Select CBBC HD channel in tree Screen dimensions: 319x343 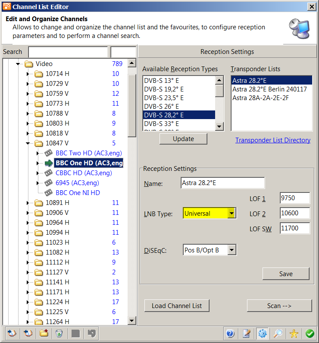coord(84,173)
